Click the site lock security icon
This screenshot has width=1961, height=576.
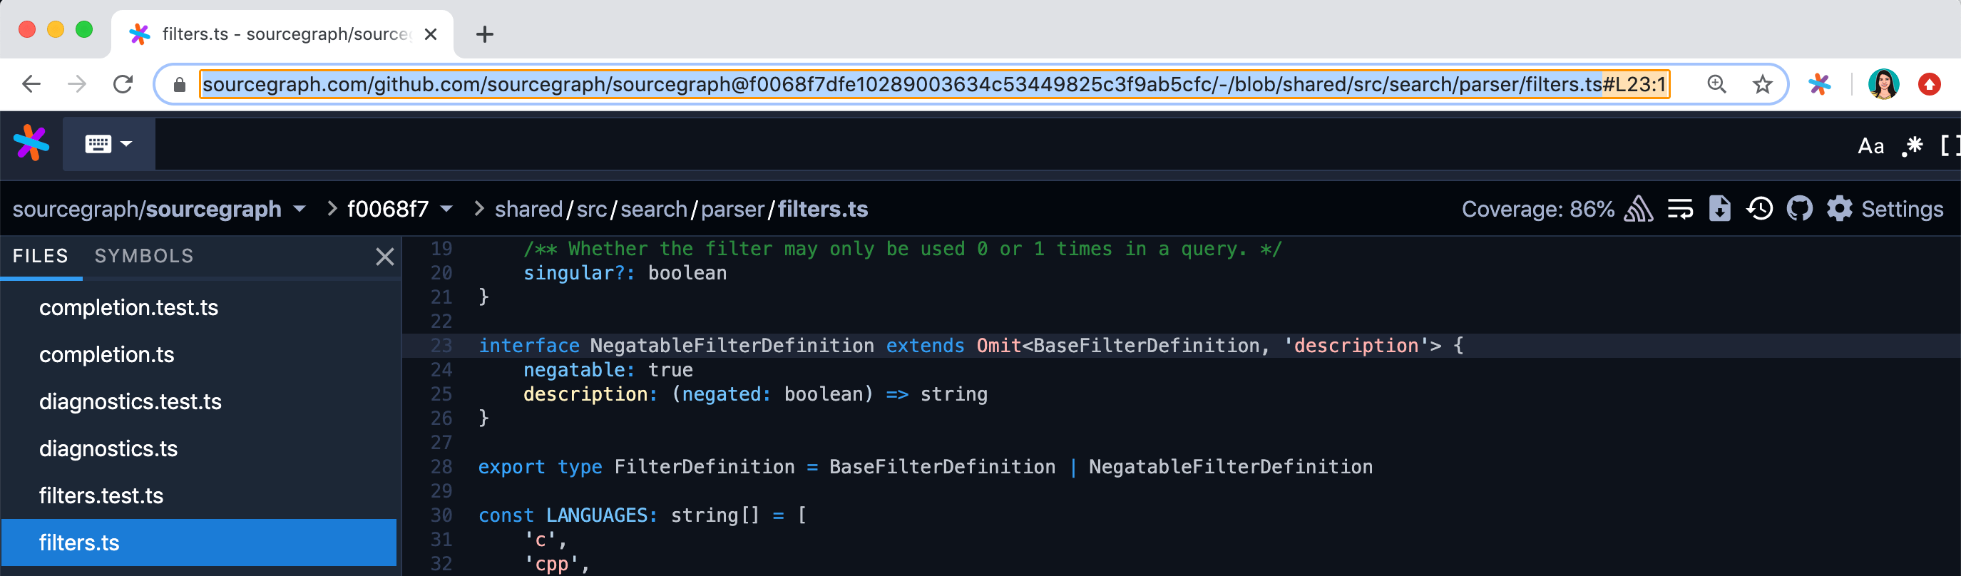[x=180, y=84]
